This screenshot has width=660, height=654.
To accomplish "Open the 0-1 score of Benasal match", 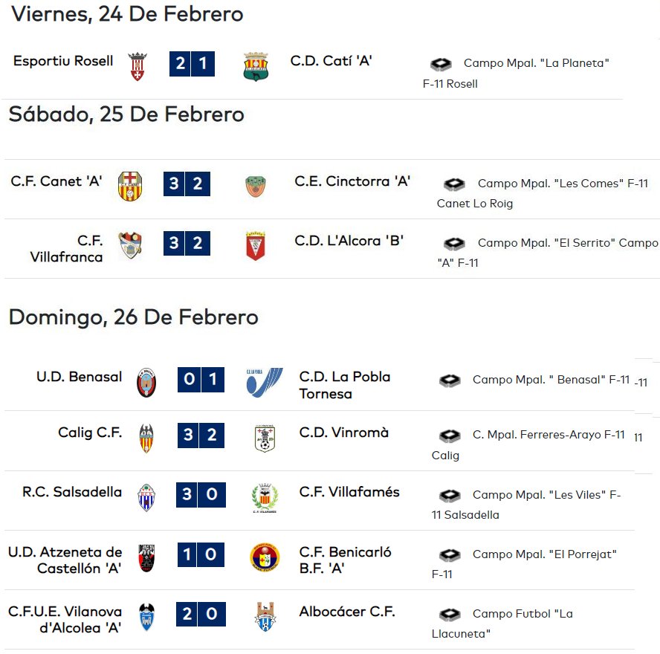I will (x=201, y=379).
